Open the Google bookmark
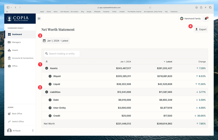The height and width of the screenshot is (140, 218). 89,11
